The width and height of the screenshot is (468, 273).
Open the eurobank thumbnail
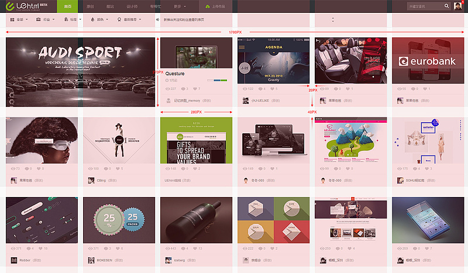click(428, 60)
